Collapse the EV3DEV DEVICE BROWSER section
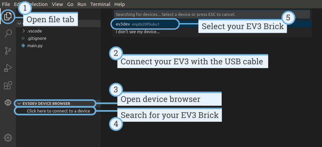 19,104
